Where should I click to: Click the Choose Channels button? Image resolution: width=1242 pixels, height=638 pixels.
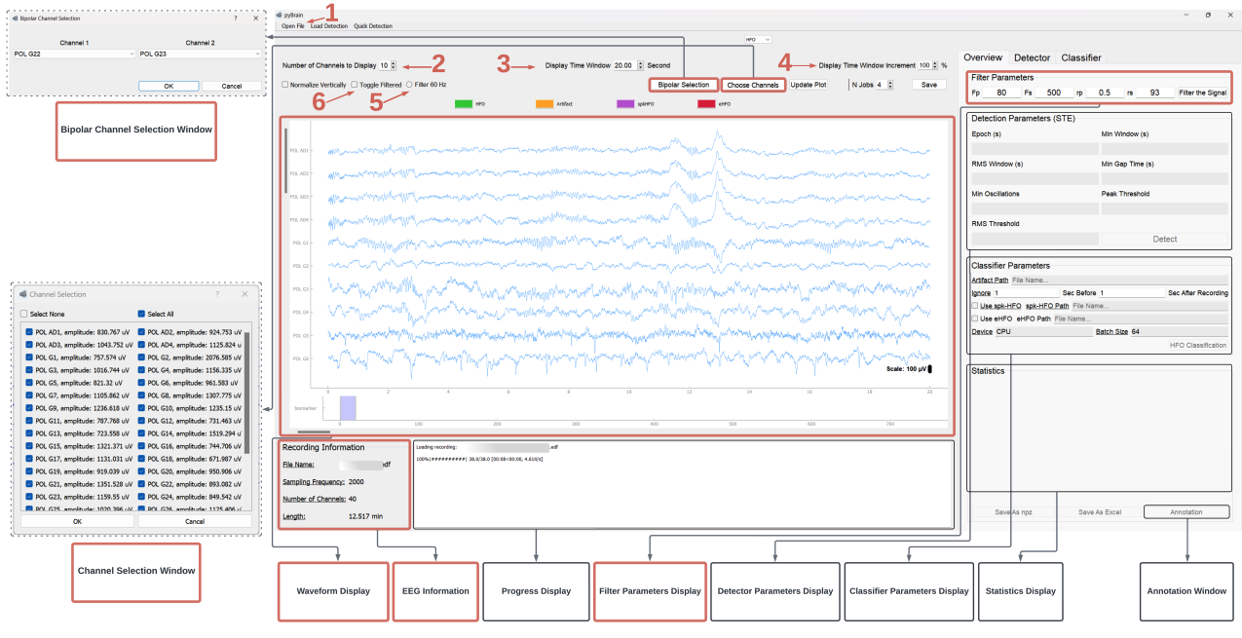pos(752,85)
